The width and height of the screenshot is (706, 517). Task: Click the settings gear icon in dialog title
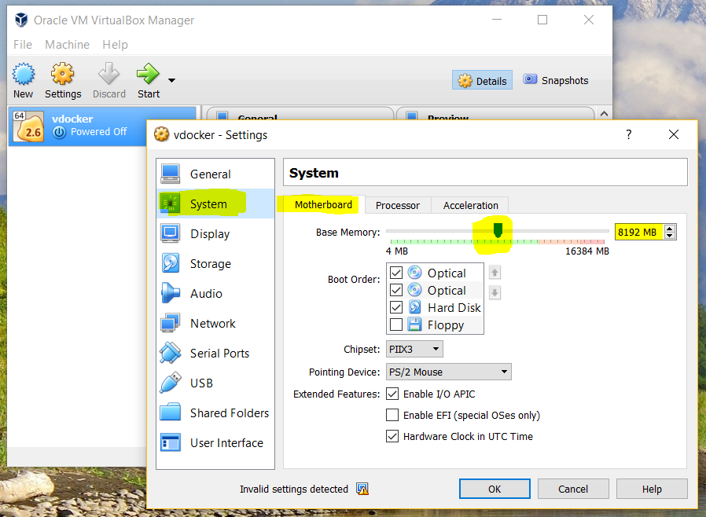(x=162, y=134)
